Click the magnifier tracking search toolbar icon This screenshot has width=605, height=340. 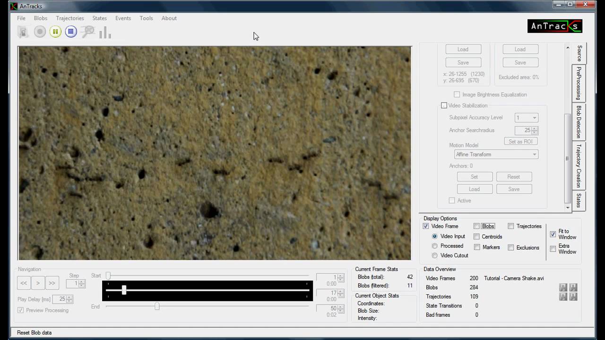coord(87,32)
